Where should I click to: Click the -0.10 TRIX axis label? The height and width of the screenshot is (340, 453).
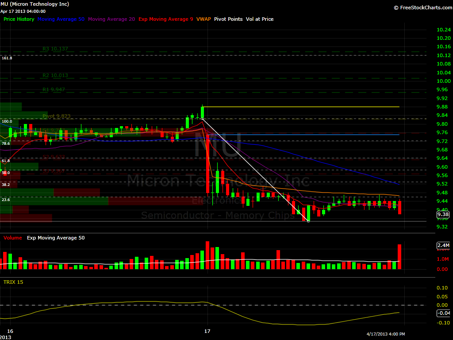click(x=443, y=323)
